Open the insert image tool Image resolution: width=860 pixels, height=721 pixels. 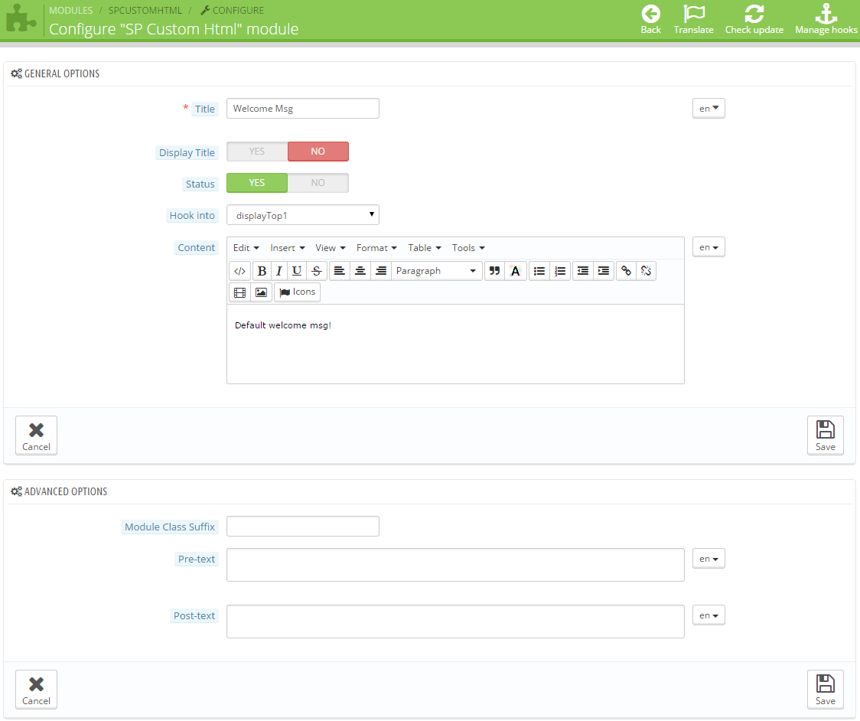click(262, 292)
